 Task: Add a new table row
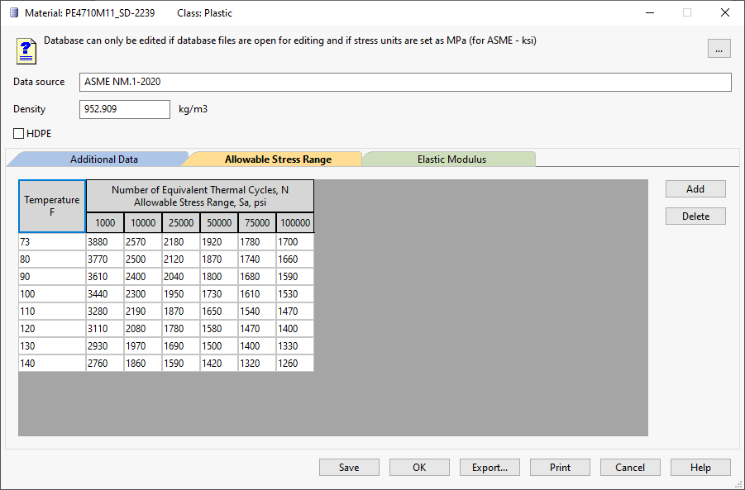click(695, 189)
